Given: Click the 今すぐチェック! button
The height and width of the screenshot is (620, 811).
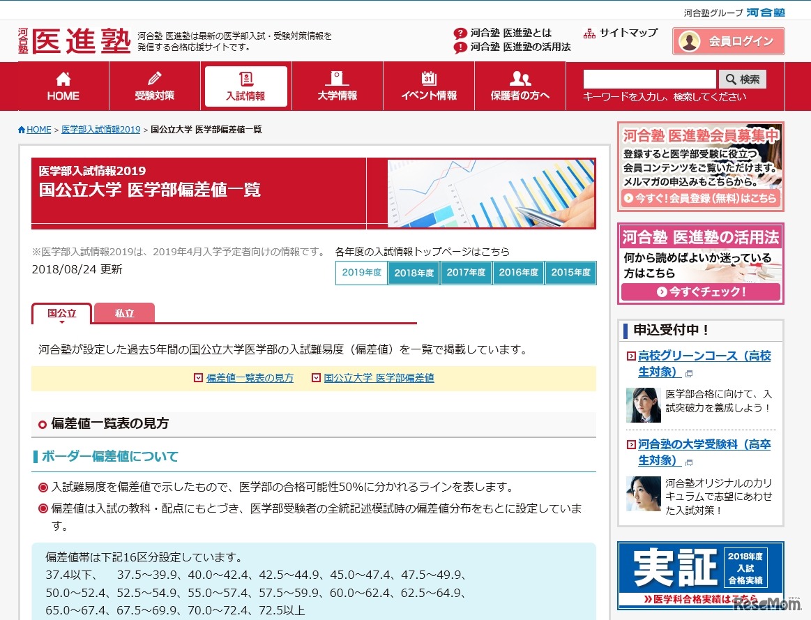Looking at the screenshot, I should click(700, 292).
